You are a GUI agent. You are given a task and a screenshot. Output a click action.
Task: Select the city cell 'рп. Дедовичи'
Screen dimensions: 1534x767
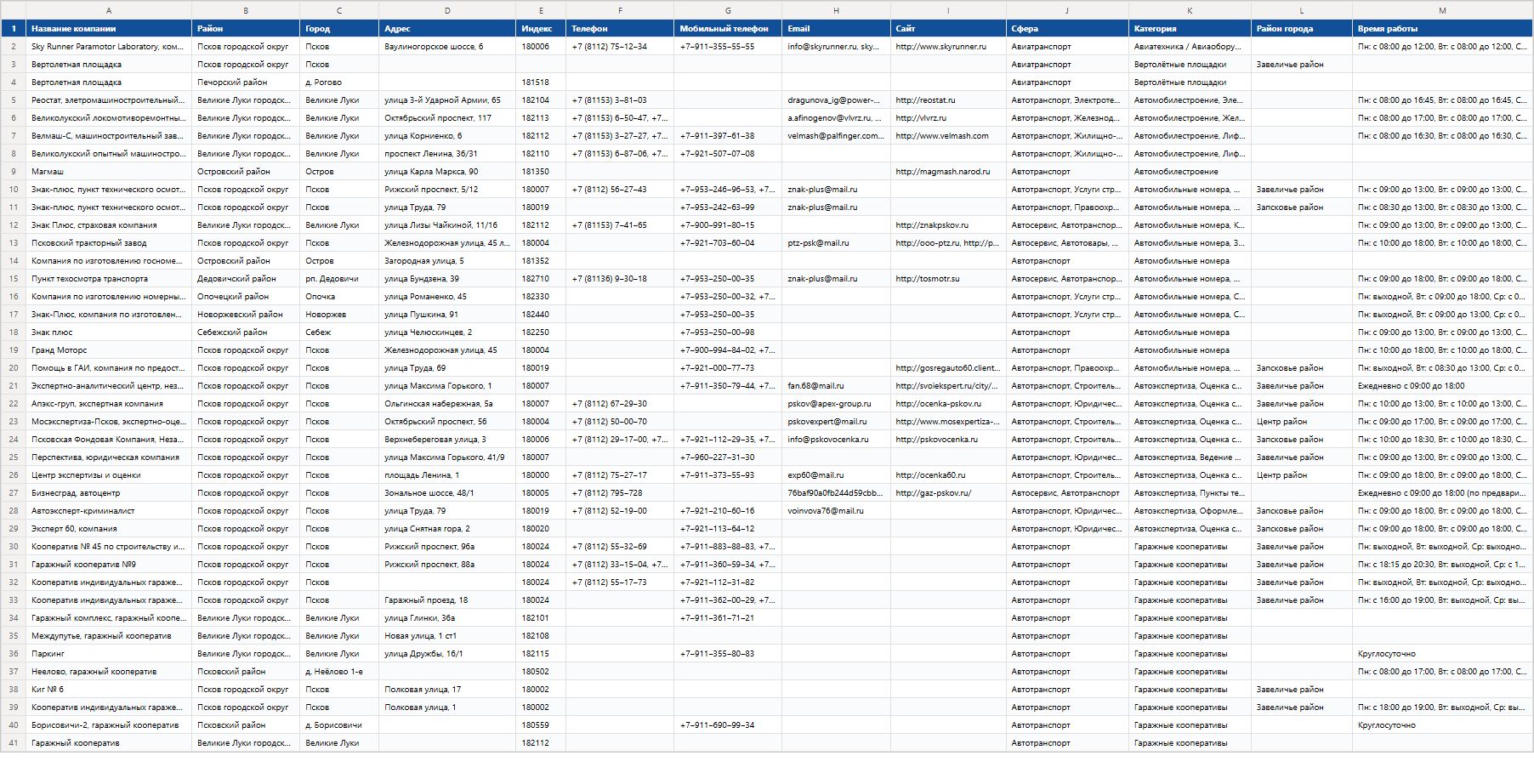click(x=339, y=279)
